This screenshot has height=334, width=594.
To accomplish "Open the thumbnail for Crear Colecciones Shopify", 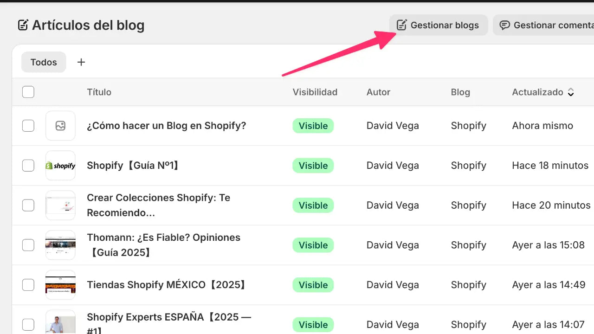I will coord(60,205).
